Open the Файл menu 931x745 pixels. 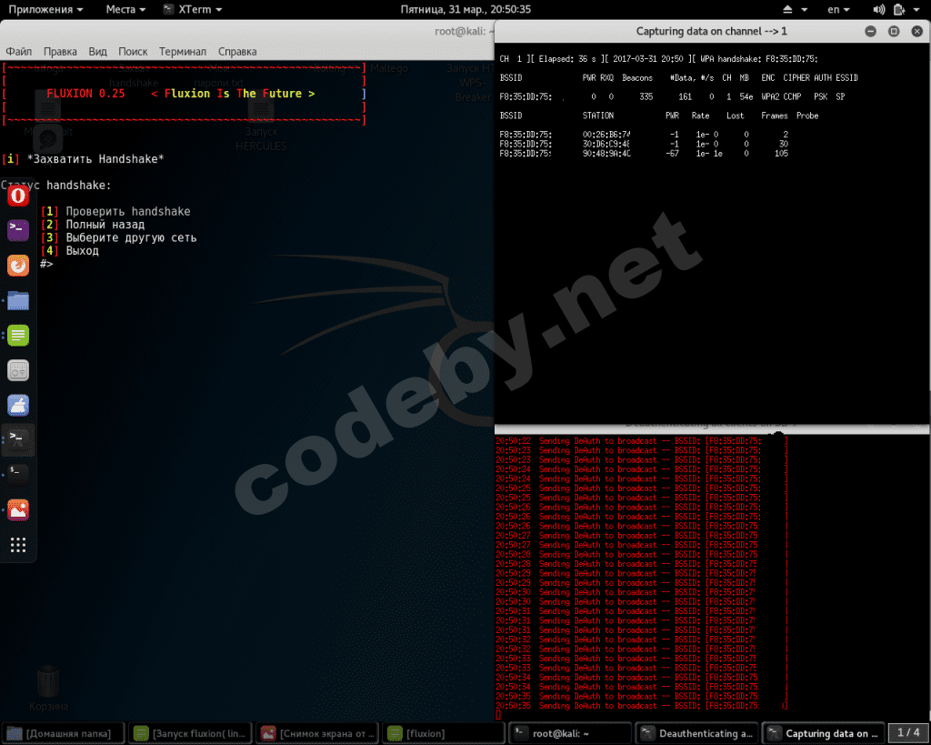click(18, 52)
